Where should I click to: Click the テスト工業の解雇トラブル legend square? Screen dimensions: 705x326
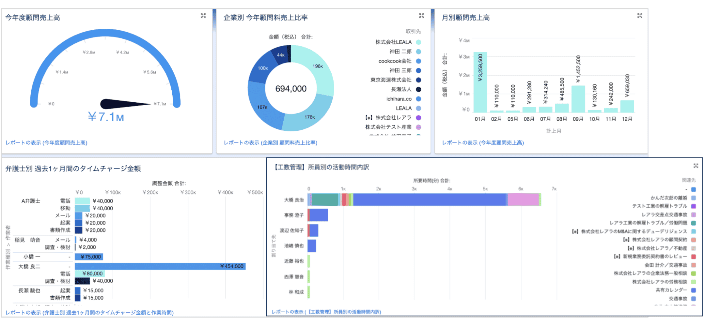pos(694,206)
